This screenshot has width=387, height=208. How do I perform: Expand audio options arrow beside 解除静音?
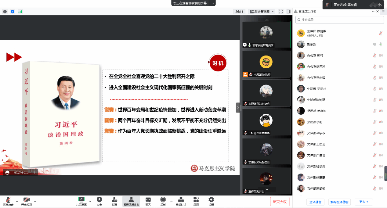17,201
